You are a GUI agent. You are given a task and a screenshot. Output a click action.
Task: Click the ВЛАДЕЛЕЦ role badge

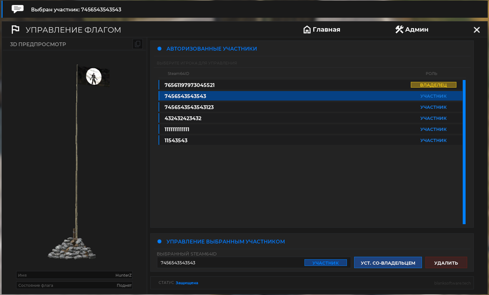pyautogui.click(x=434, y=85)
